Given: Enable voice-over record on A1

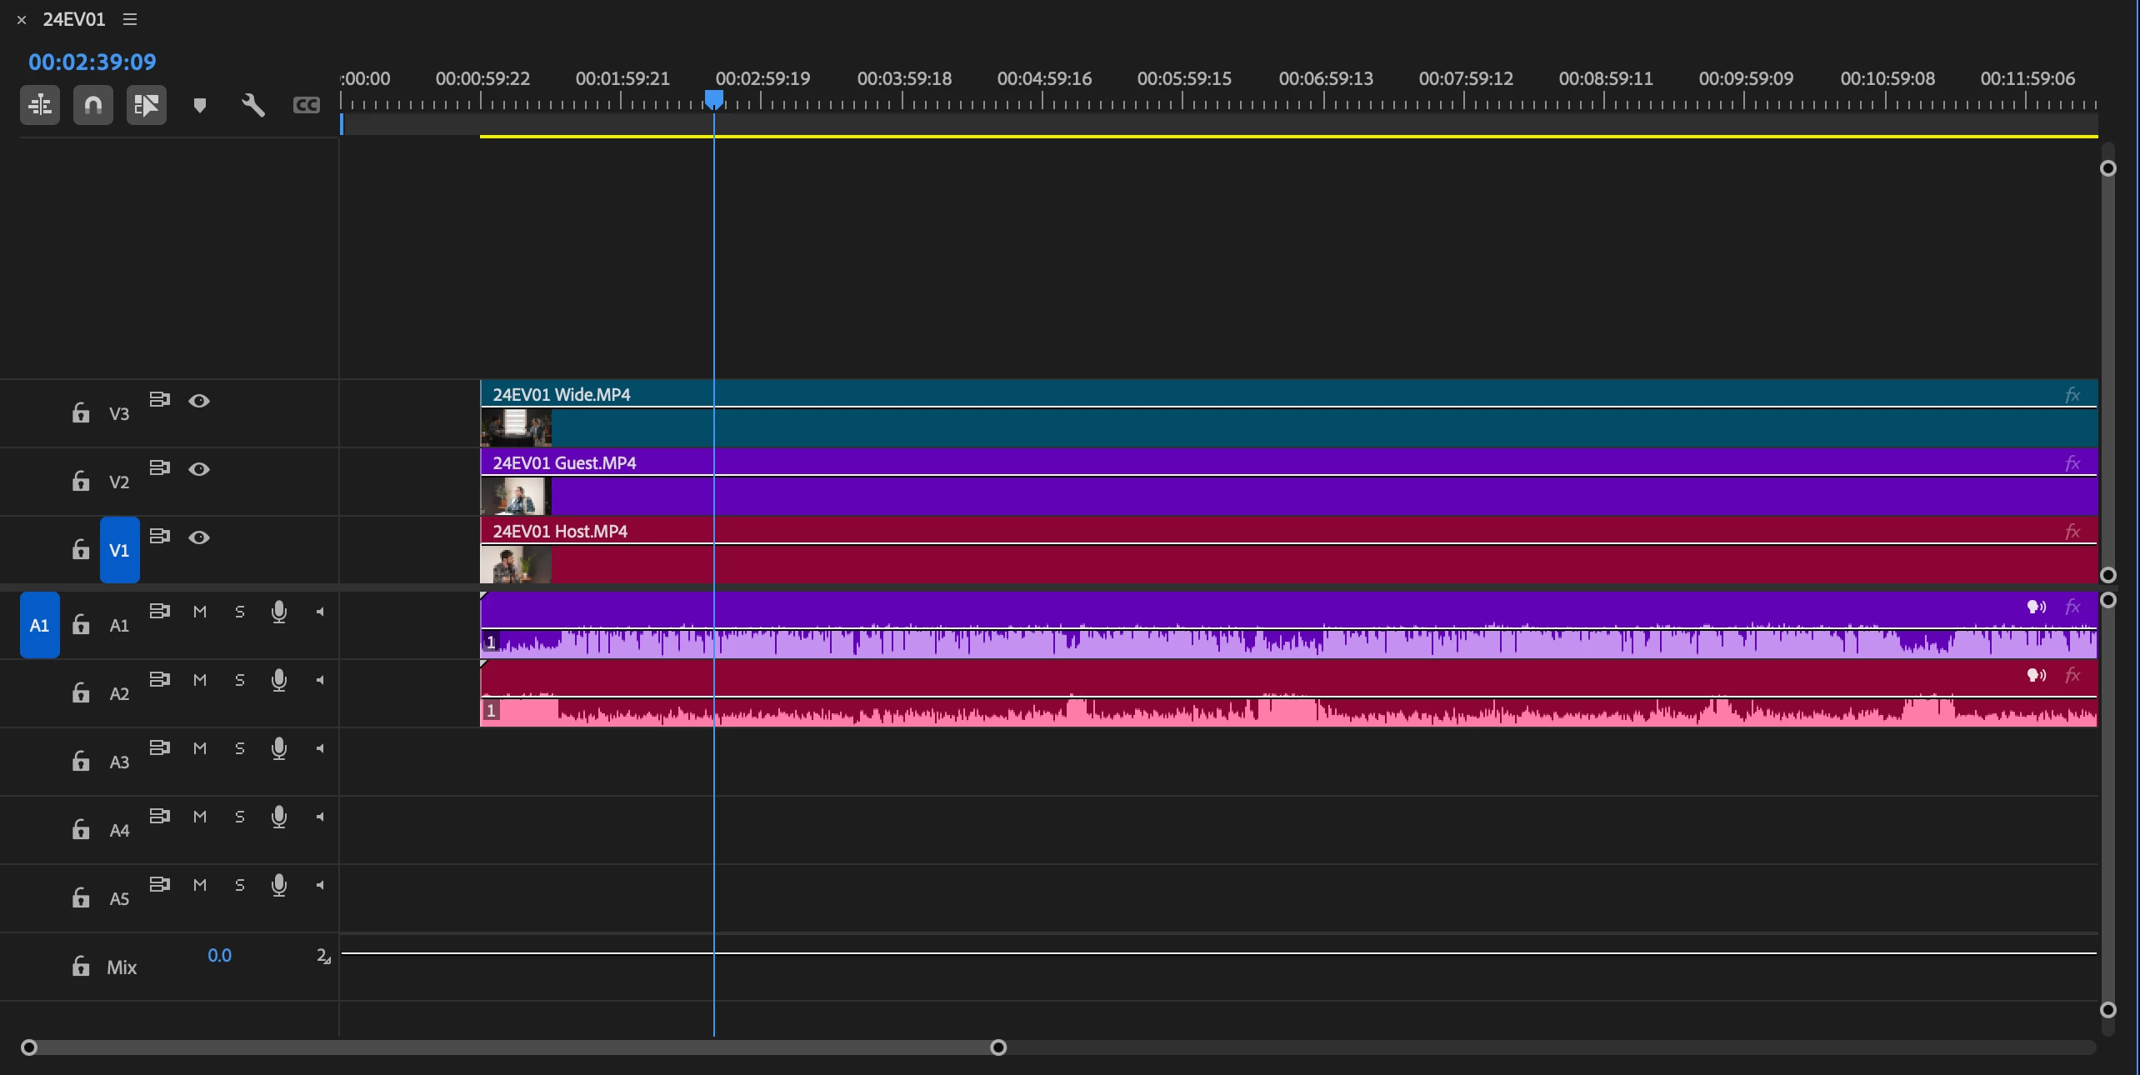Looking at the screenshot, I should pos(279,612).
